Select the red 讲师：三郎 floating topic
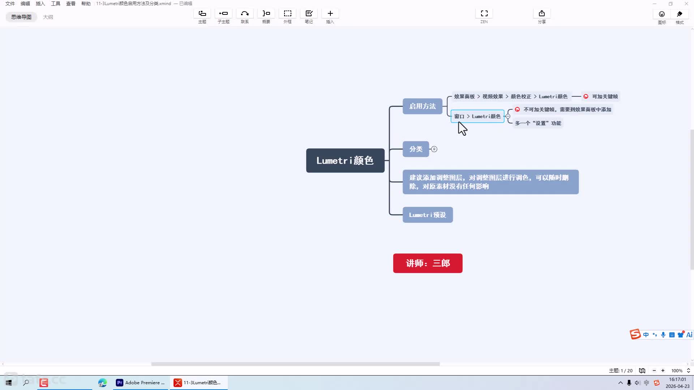This screenshot has width=694, height=390. click(x=428, y=263)
